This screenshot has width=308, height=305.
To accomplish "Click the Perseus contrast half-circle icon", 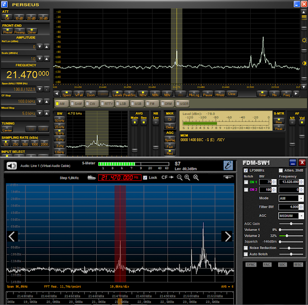I will [304, 63].
